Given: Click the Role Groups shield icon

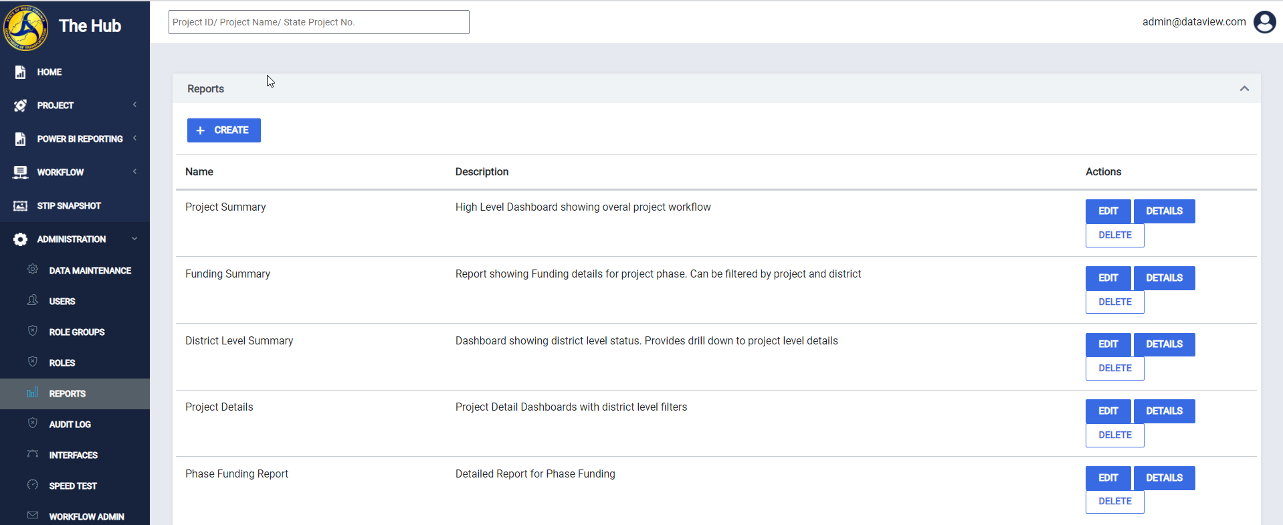Looking at the screenshot, I should point(32,331).
